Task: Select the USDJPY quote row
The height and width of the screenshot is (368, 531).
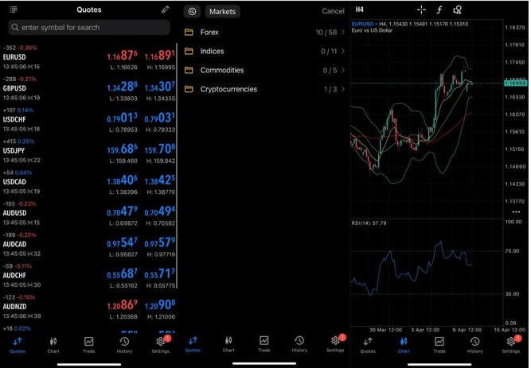Action: [x=88, y=151]
